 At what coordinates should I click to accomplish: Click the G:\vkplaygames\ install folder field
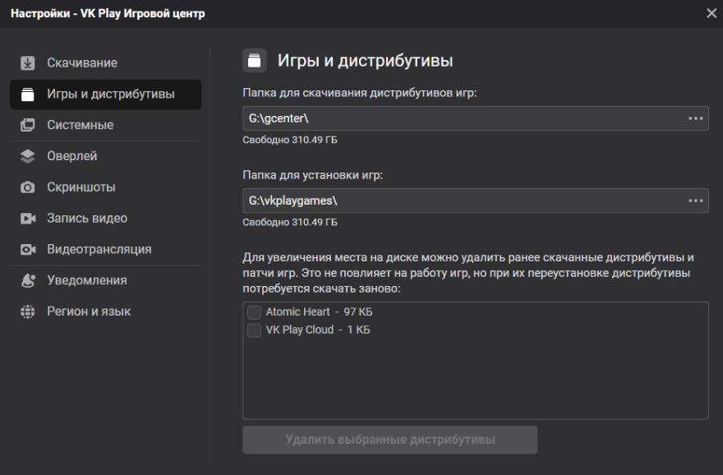click(476, 201)
